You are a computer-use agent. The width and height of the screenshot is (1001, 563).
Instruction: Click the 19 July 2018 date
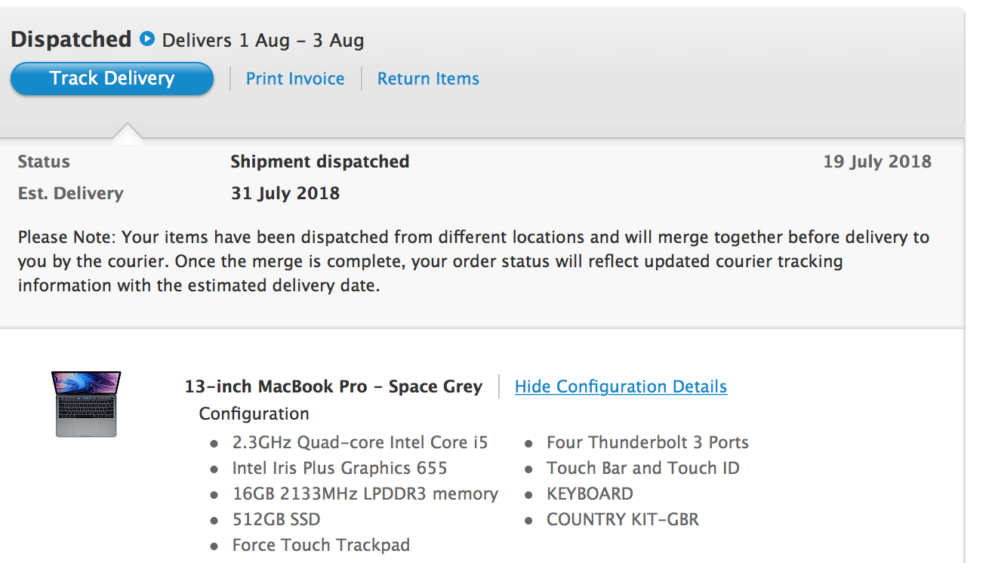pyautogui.click(x=877, y=162)
